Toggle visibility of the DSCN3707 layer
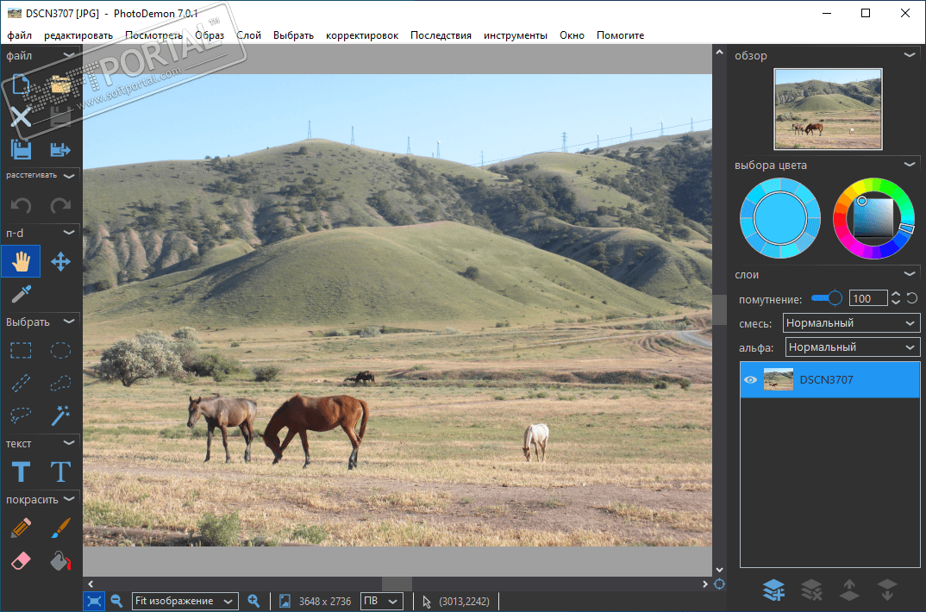This screenshot has width=926, height=612. pyautogui.click(x=750, y=379)
